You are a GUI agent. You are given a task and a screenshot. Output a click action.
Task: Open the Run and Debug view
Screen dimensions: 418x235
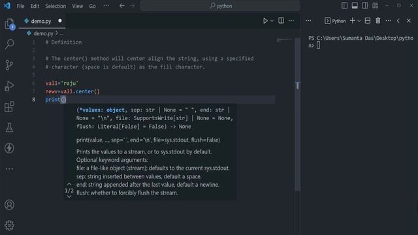[9, 86]
